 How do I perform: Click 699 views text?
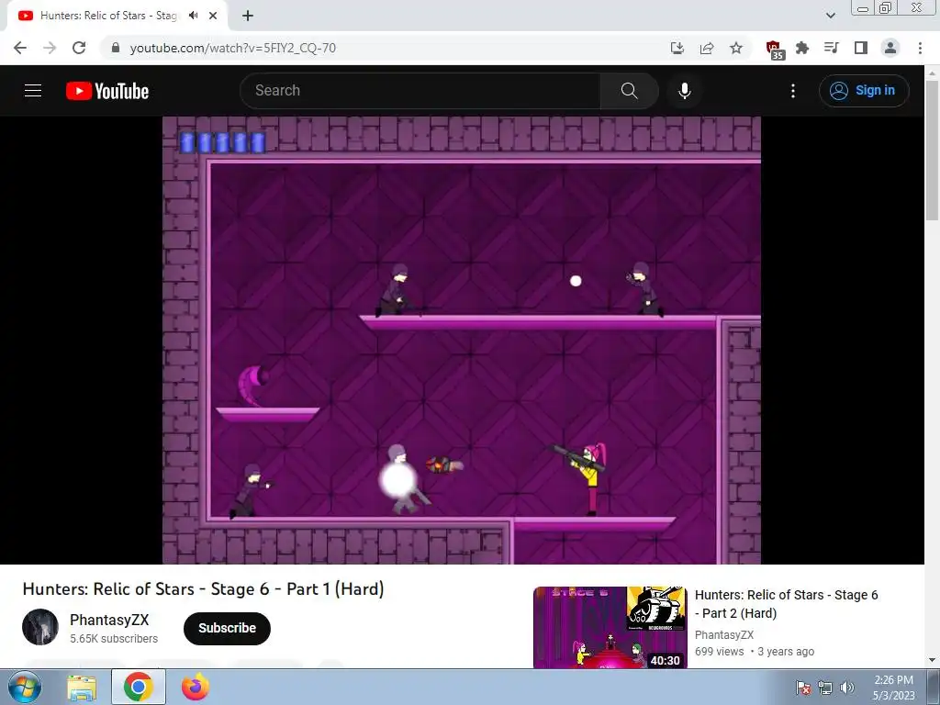pyautogui.click(x=720, y=652)
